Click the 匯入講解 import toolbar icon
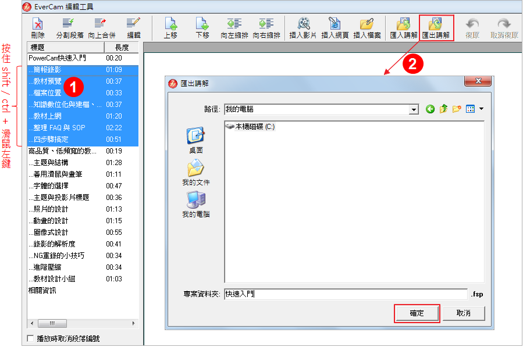Viewport: 523px width, 347px height. click(x=403, y=24)
